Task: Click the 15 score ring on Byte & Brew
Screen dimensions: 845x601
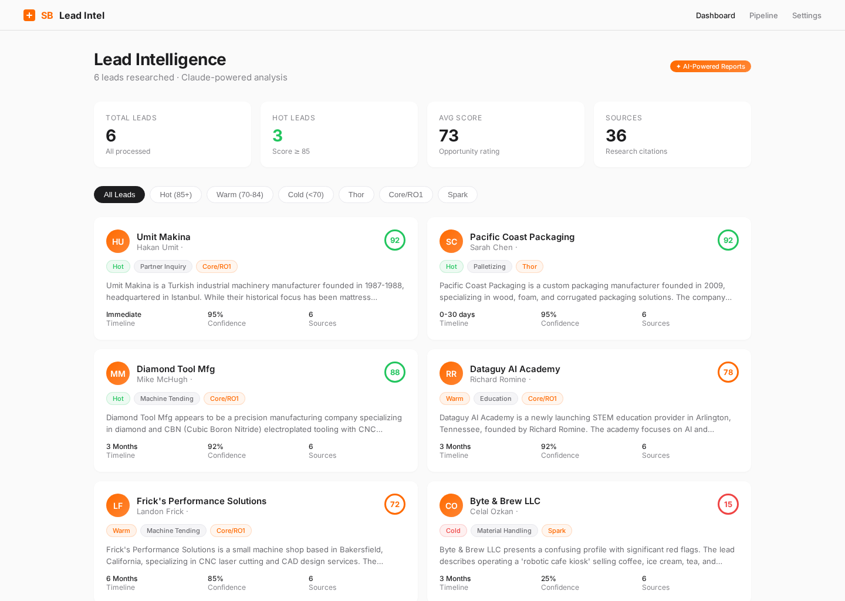Action: (x=728, y=504)
